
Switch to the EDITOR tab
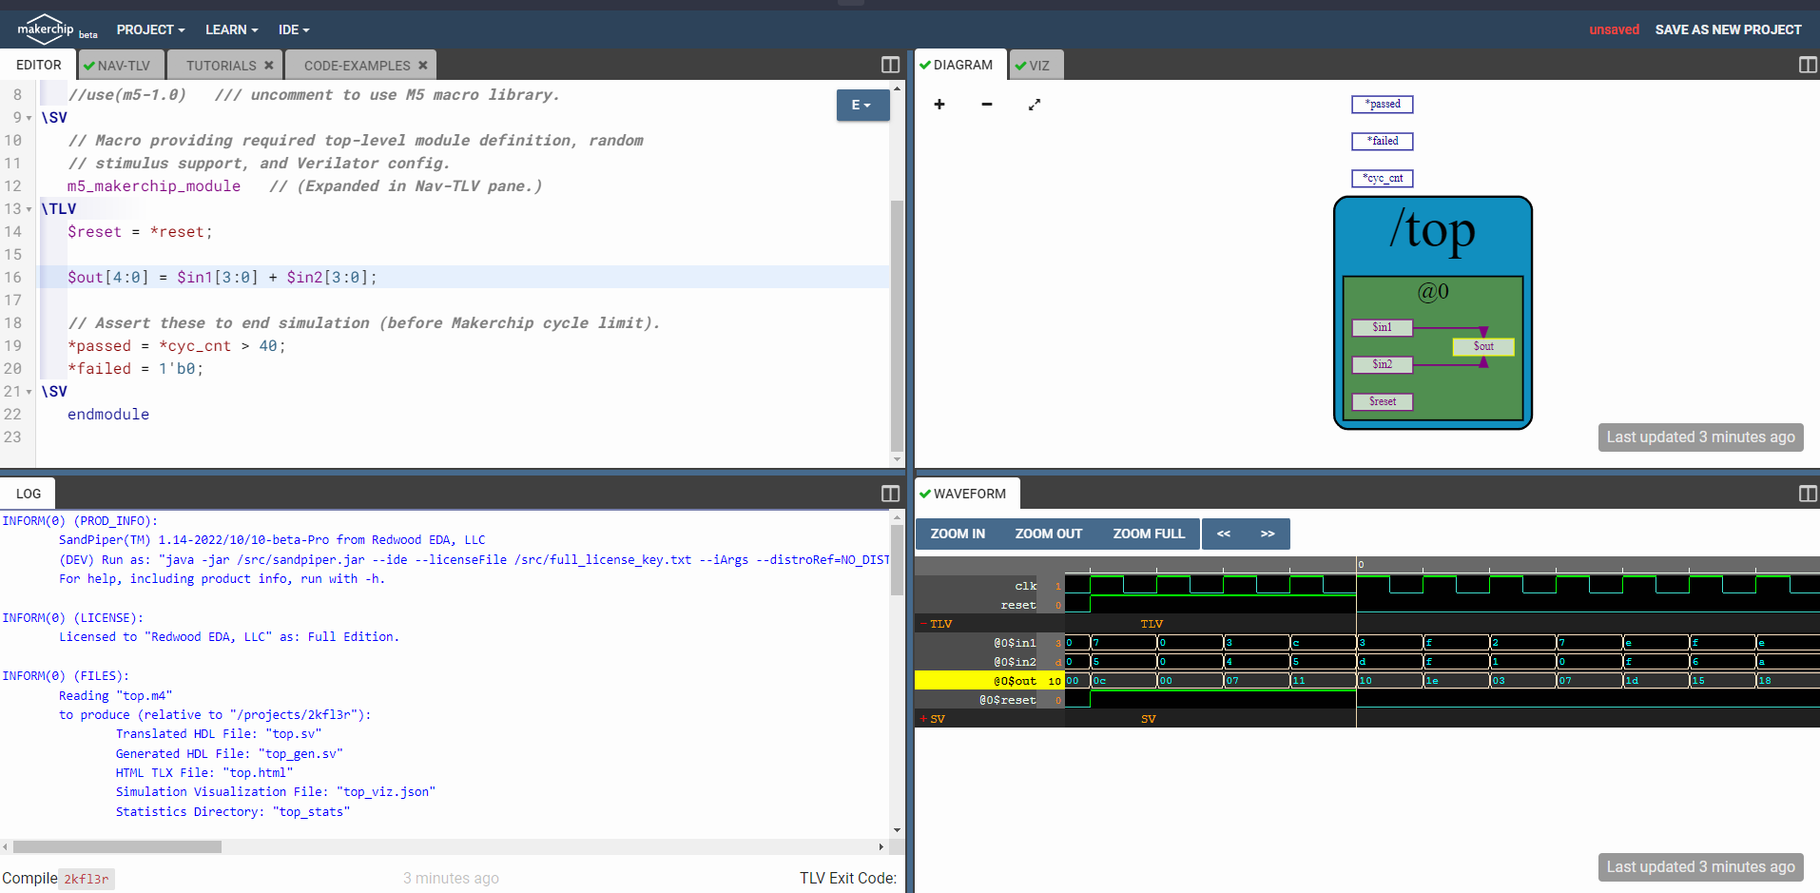pyautogui.click(x=39, y=65)
